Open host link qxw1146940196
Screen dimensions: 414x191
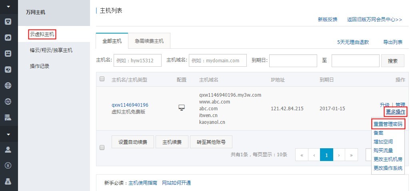click(130, 105)
